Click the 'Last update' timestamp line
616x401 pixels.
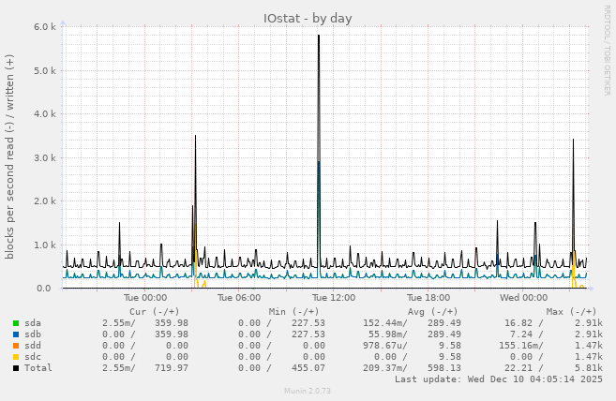pyautogui.click(x=499, y=379)
